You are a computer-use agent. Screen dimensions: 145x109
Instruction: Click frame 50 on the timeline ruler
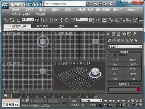click(53, 97)
